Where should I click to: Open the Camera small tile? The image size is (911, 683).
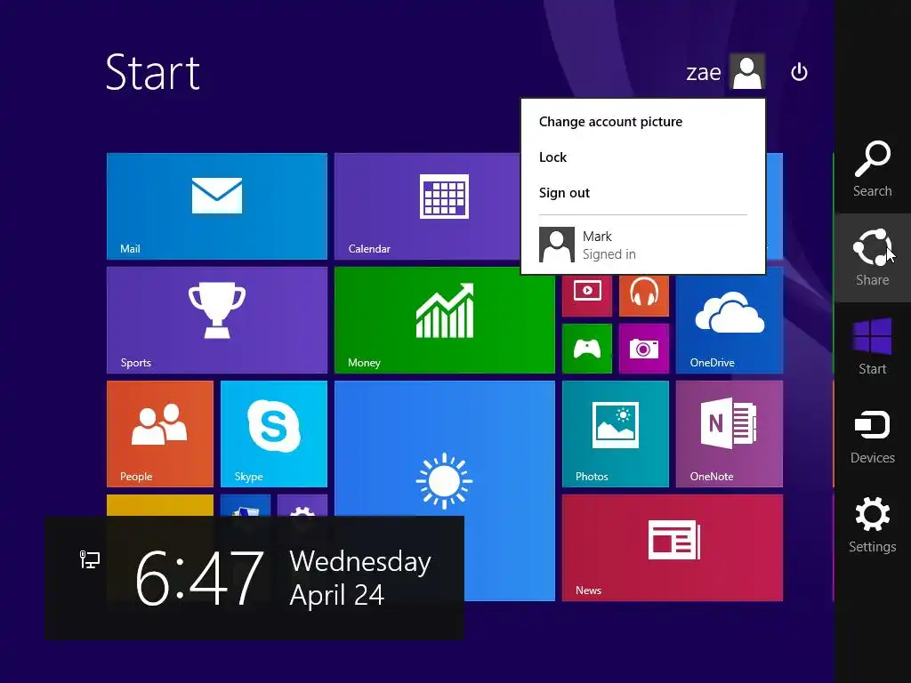[644, 349]
